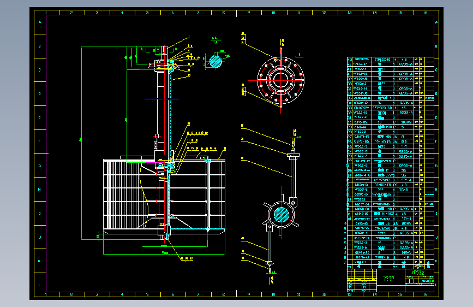Click the Q235-A material cell in row 42
The image size is (473, 307).
[406, 64]
